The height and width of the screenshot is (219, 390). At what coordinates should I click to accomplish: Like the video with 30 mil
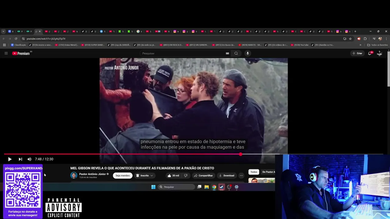pos(173,176)
